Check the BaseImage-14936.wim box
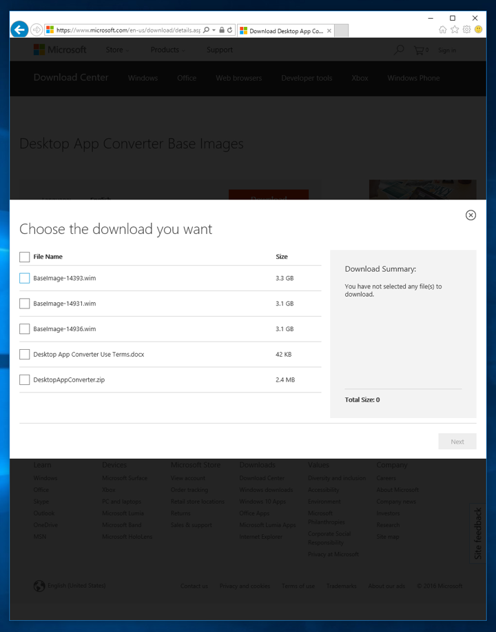Screen dimensions: 496x632 (25, 329)
